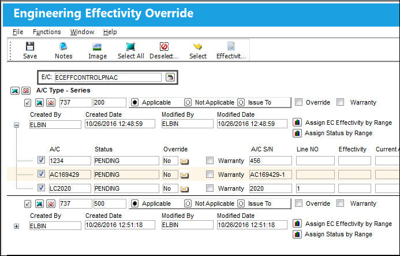Open the Functions menu
This screenshot has width=400, height=256.
click(x=47, y=32)
